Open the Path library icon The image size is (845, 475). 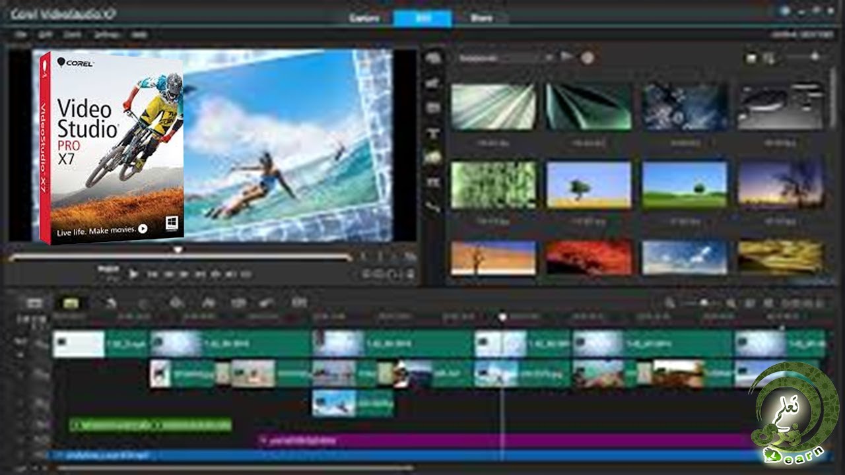(x=434, y=206)
